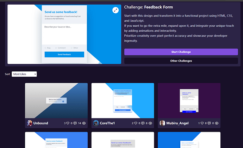243x148 pixels.
Task: Click the Sort label
Action: click(x=7, y=74)
